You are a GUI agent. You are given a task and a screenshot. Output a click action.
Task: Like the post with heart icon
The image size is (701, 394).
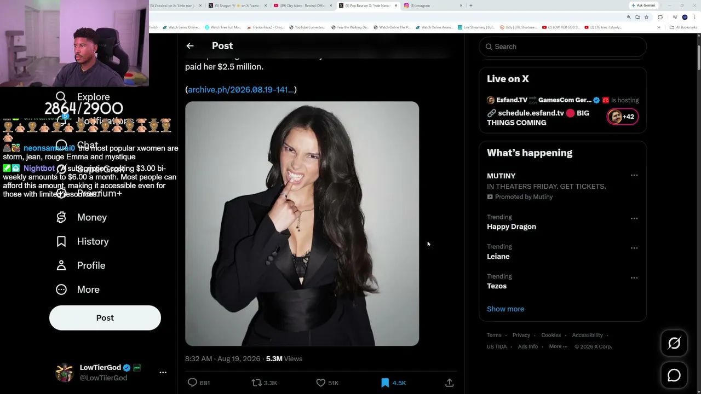click(x=321, y=383)
